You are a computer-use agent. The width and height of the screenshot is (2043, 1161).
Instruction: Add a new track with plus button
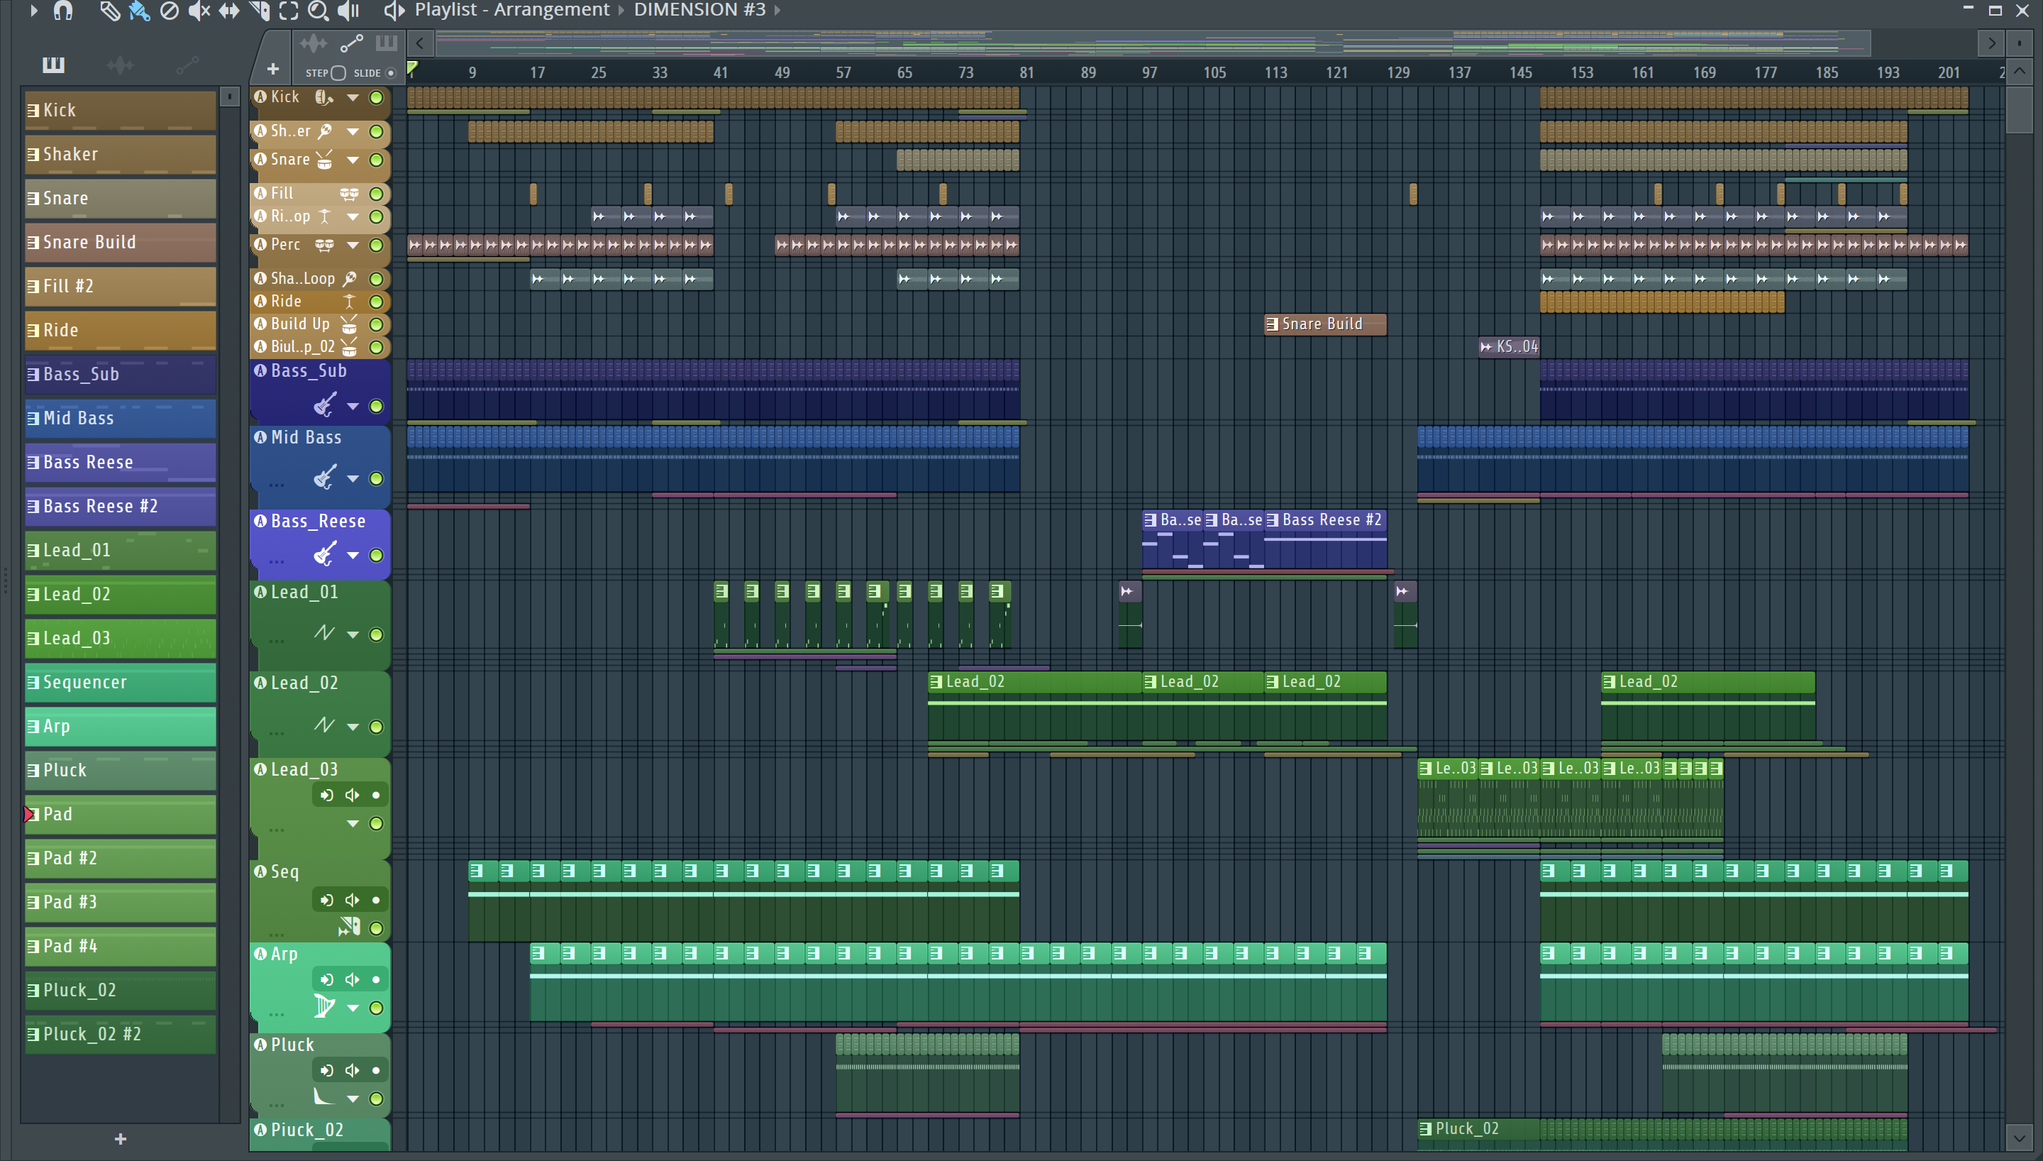tap(272, 70)
